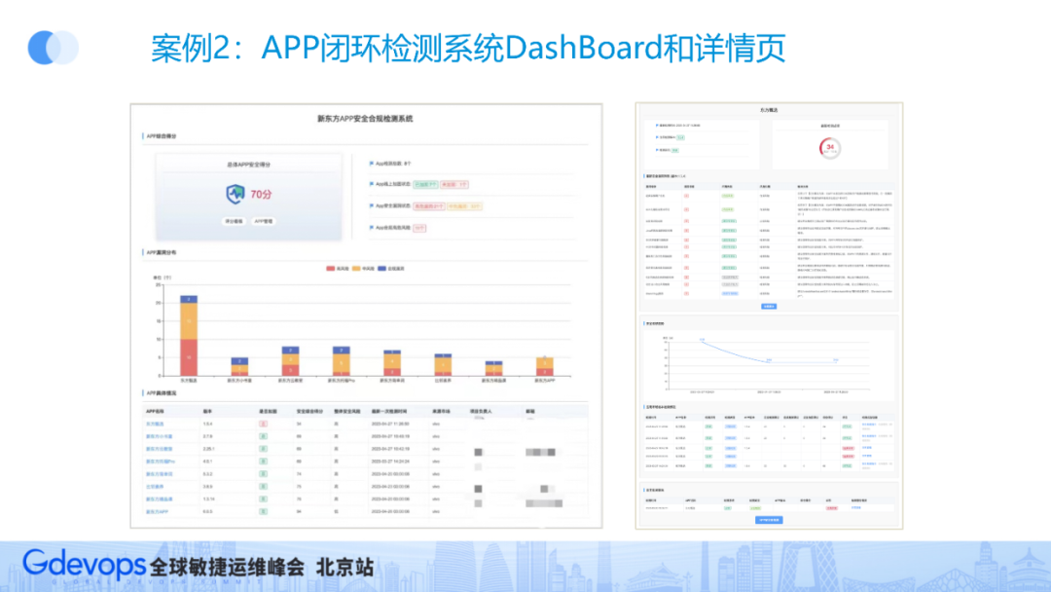Click the 新东方云教室 bar in the chart
This screenshot has height=592, width=1051.
point(290,361)
